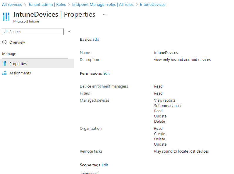The width and height of the screenshot is (234, 174).
Task: Click the Basics section heading
Action: [85, 39]
